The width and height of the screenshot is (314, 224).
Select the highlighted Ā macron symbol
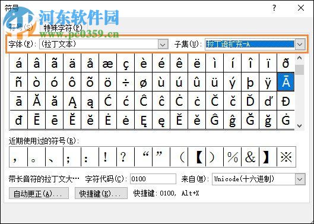[286, 82]
